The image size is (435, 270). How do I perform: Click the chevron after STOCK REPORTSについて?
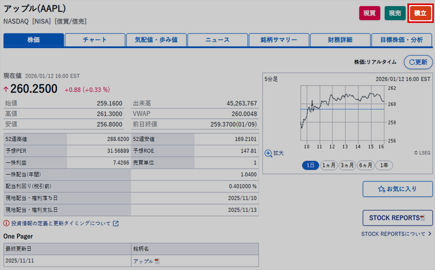pos(430,234)
